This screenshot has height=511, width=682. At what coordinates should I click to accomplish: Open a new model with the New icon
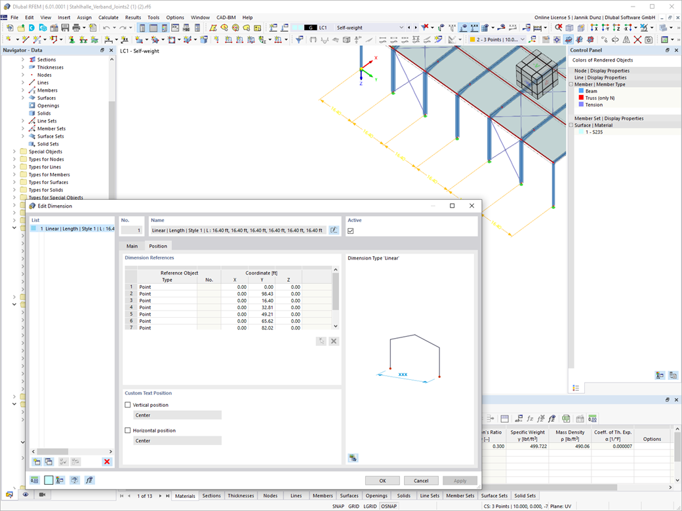(10, 28)
